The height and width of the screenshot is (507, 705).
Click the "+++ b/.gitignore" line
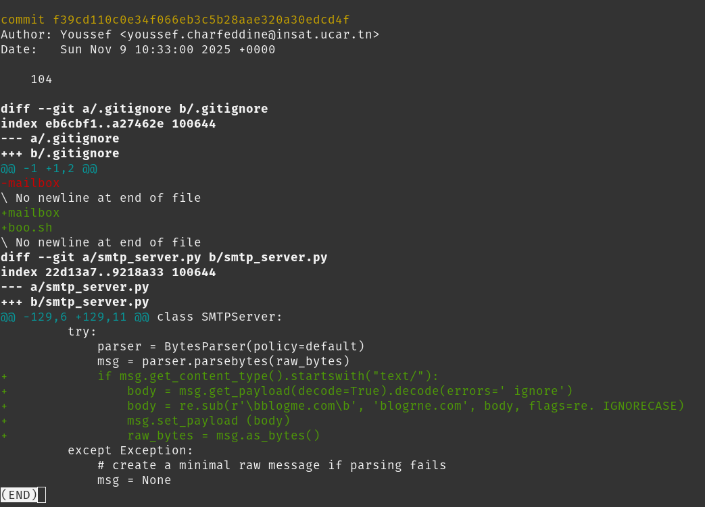[x=60, y=153]
